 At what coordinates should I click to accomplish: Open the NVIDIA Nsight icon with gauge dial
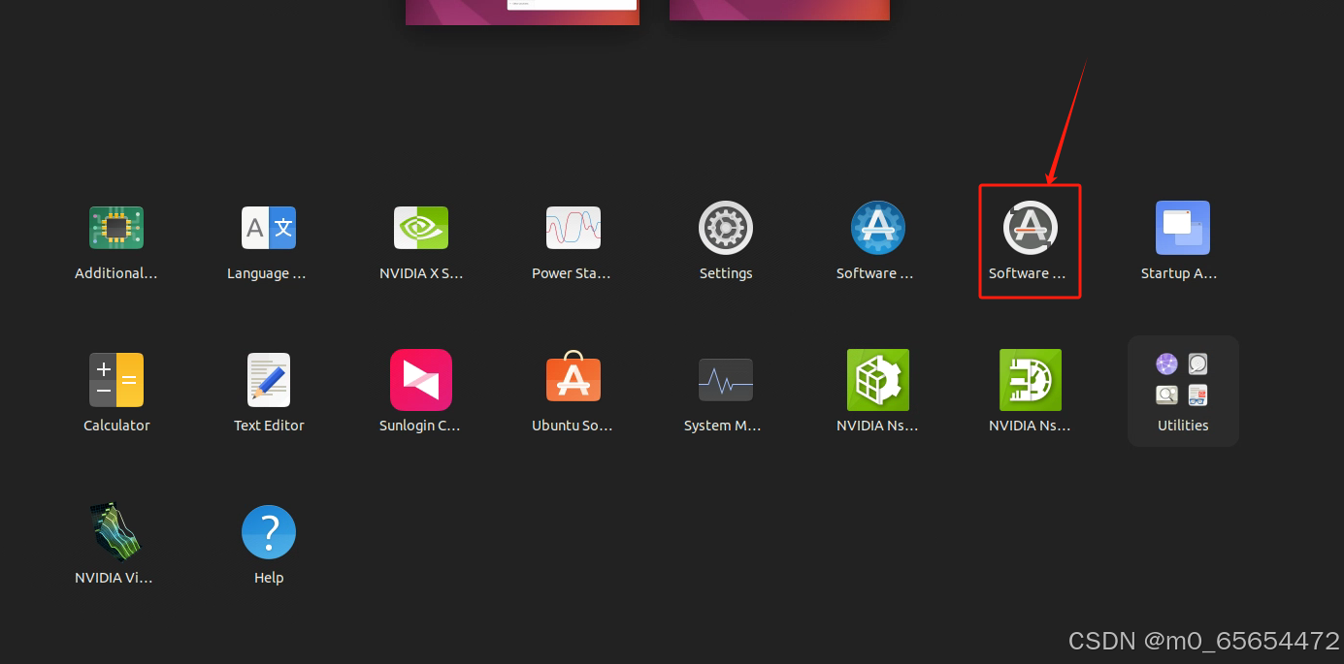pos(1031,380)
